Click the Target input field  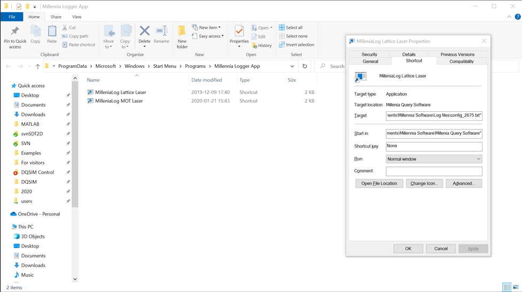click(x=434, y=116)
